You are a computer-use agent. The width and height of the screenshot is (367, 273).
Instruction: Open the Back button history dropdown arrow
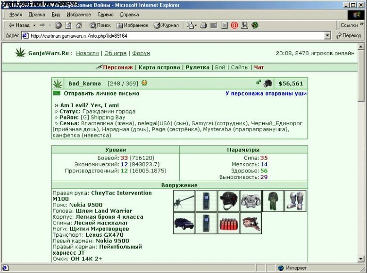tap(34, 25)
